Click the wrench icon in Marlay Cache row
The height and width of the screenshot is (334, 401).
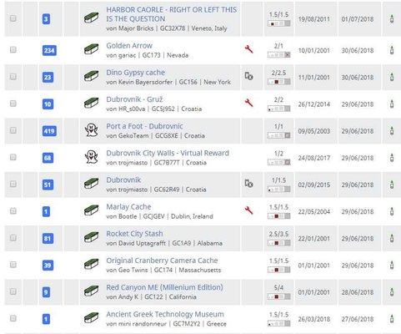248,210
